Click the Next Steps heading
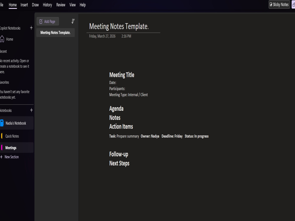The image size is (295, 221). click(x=119, y=163)
